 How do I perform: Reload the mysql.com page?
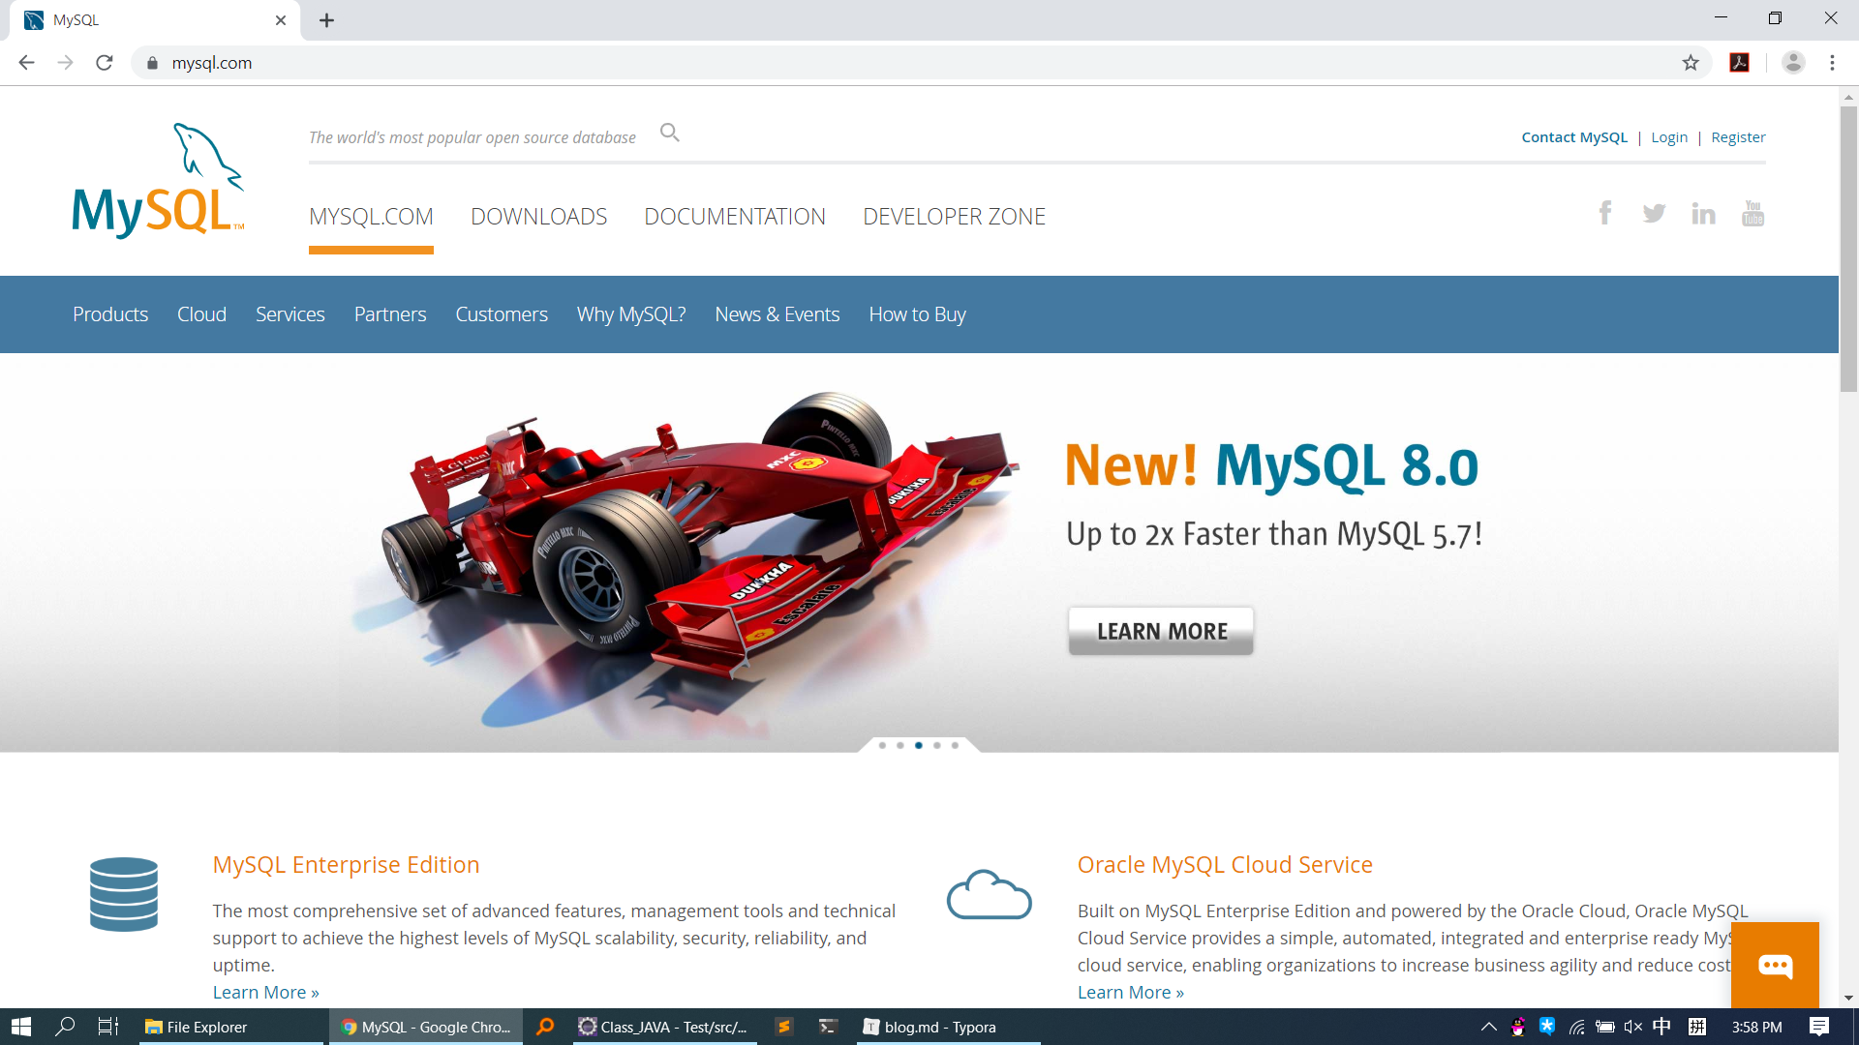(x=105, y=63)
